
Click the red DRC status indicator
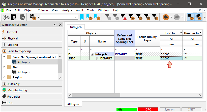pos(148,109)
